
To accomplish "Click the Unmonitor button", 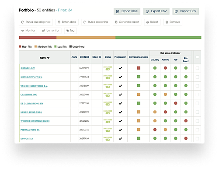I will coord(51,31).
